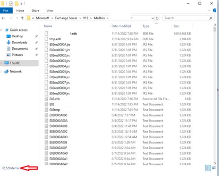Expand the ribbon with the chevron

[x=209, y=11]
